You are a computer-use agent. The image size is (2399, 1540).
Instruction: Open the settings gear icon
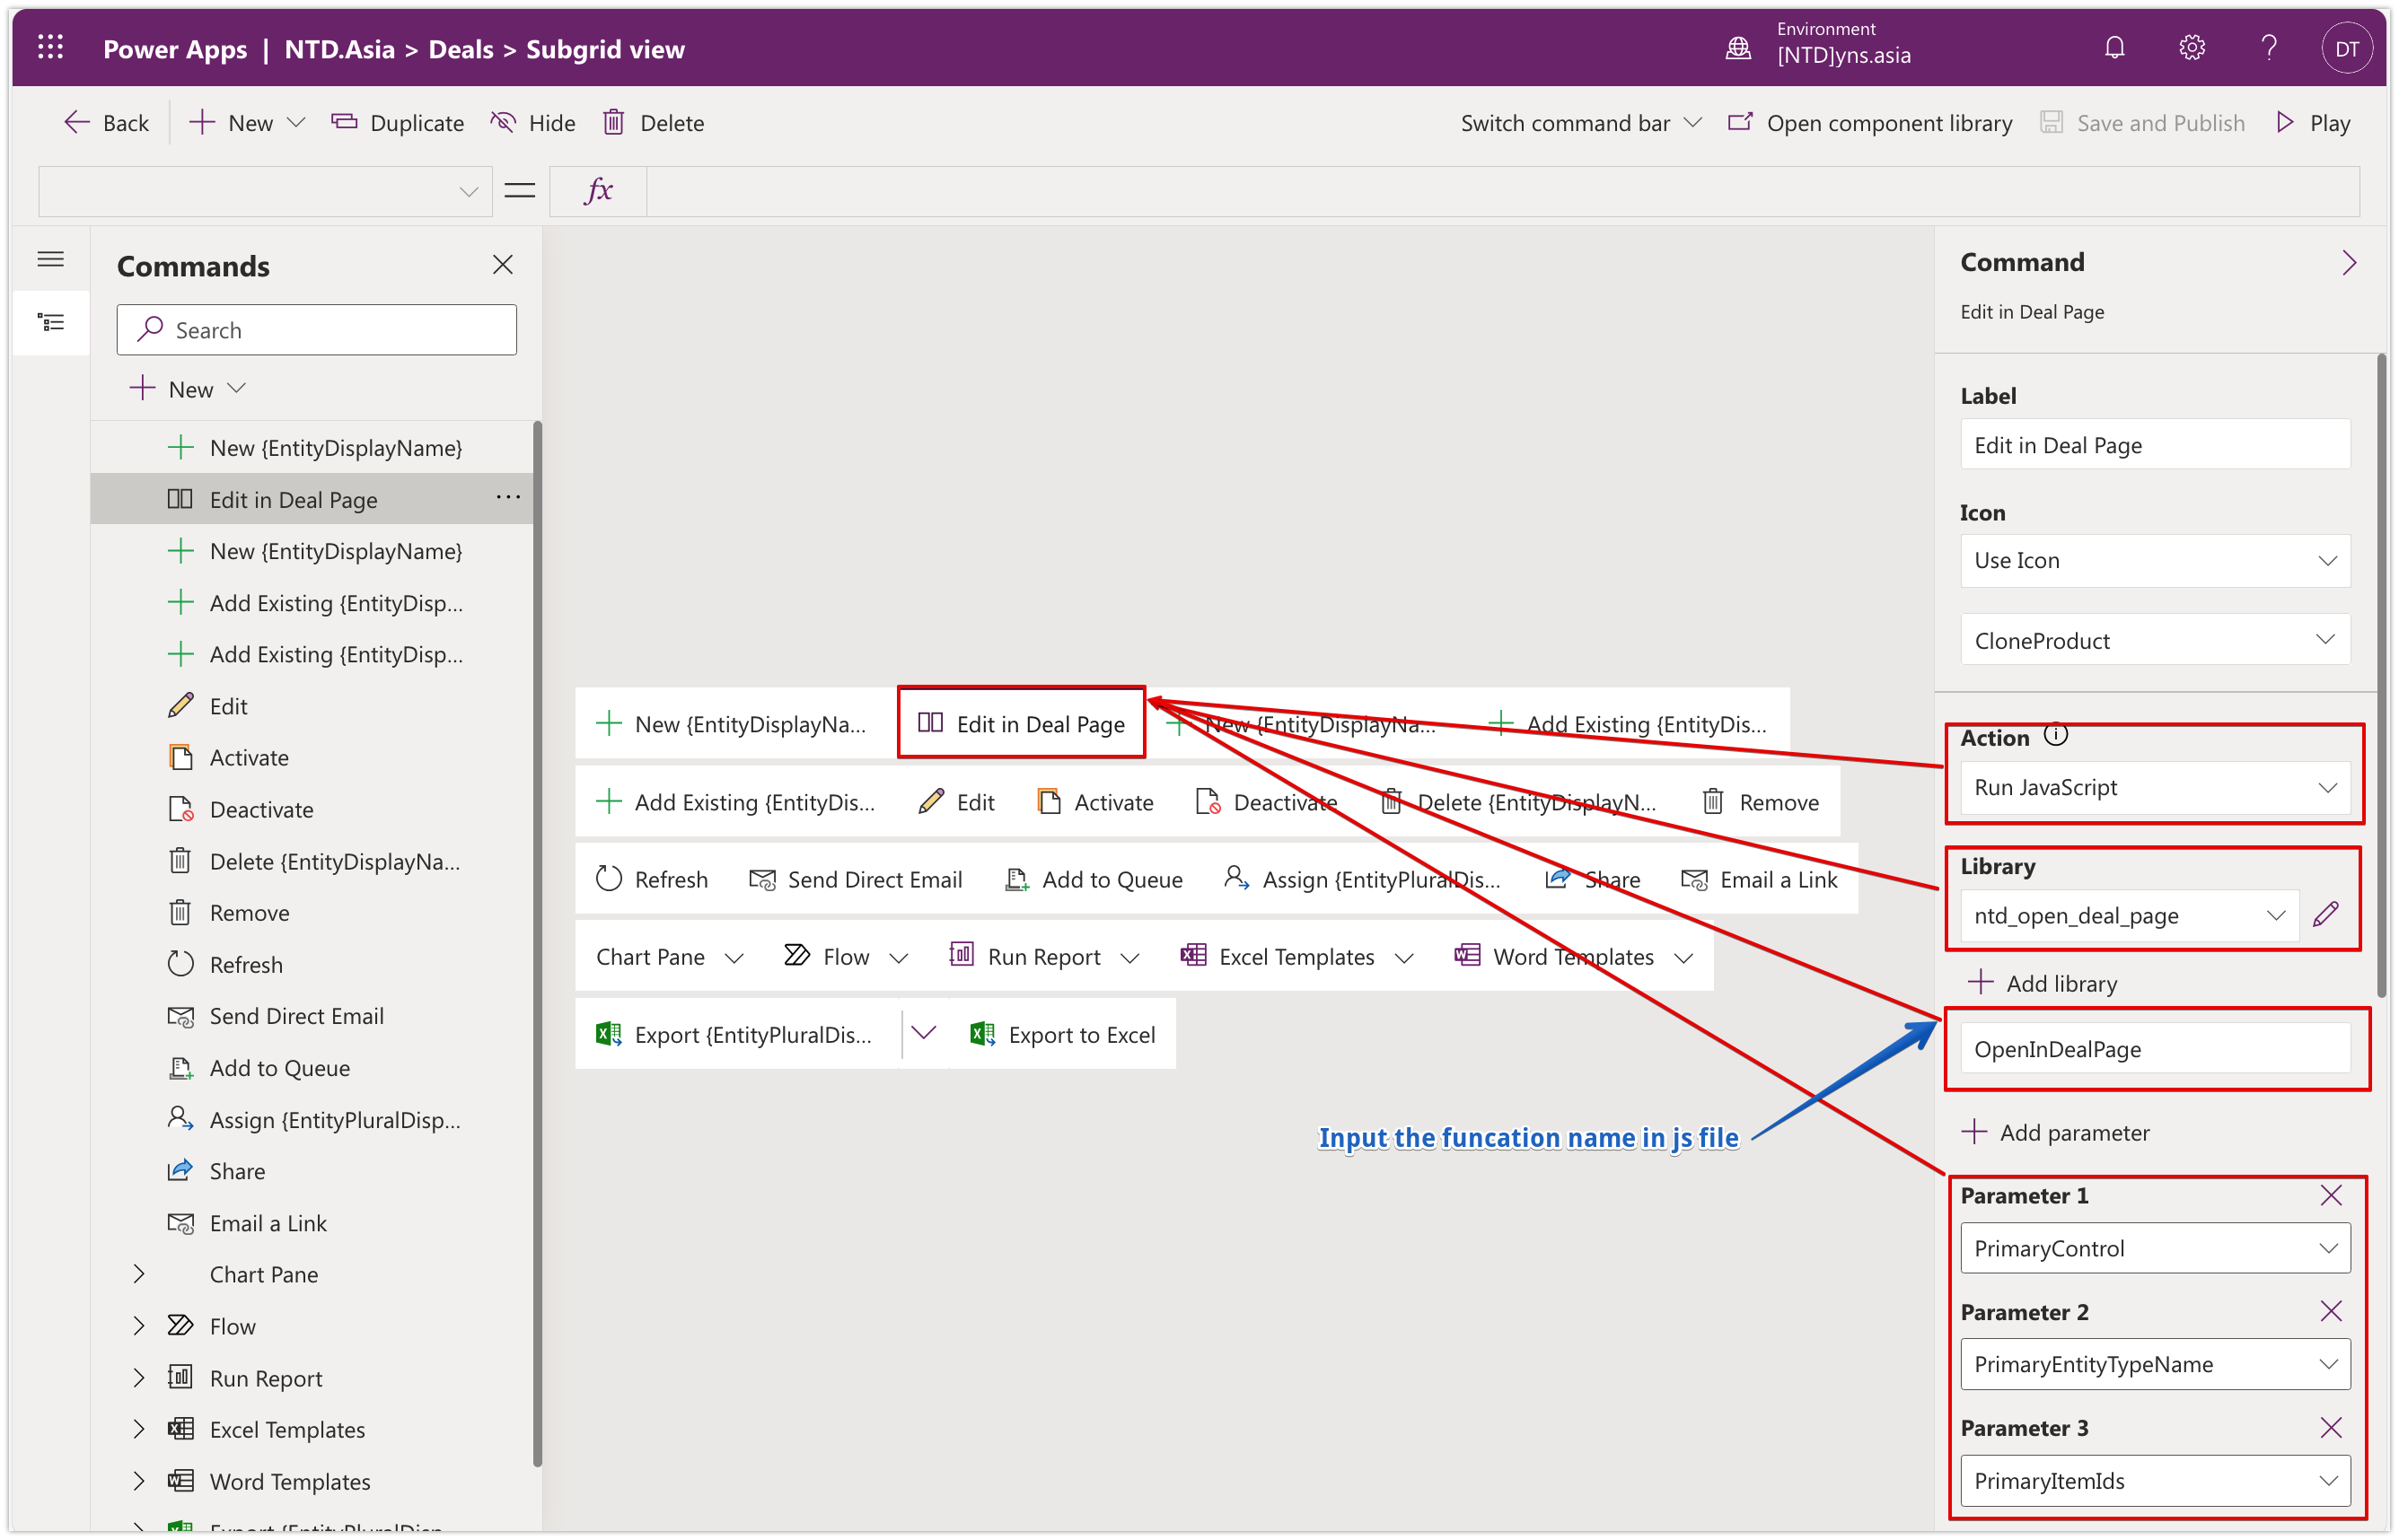[x=2191, y=48]
